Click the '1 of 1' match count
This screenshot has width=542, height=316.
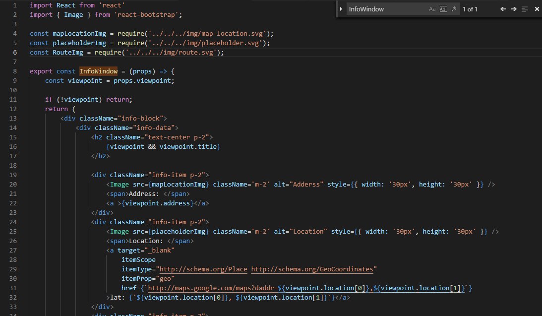(470, 9)
